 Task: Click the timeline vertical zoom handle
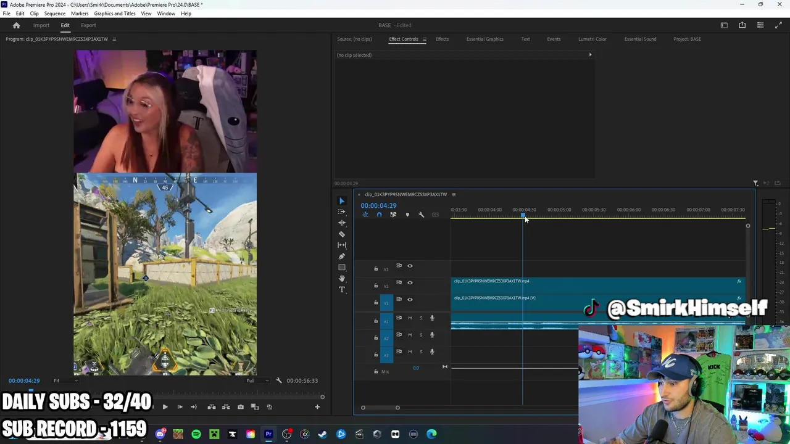[747, 226]
